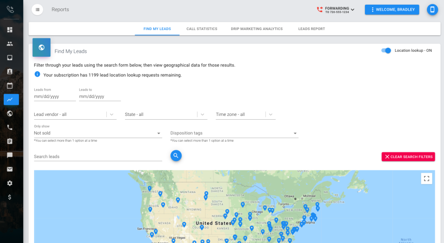This screenshot has width=444, height=243.
Task: Click the Welcome, Bradley button
Action: (x=392, y=10)
